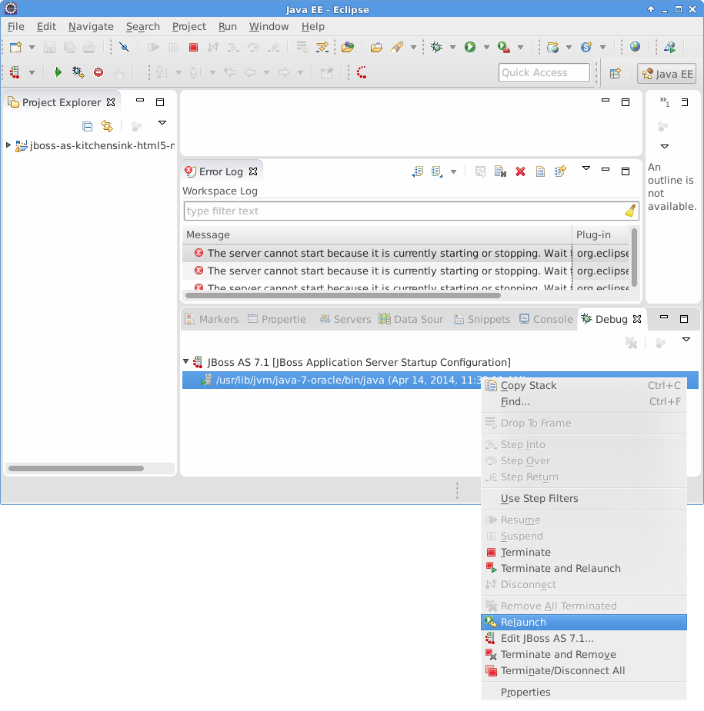Close the Error Log tab

point(253,171)
